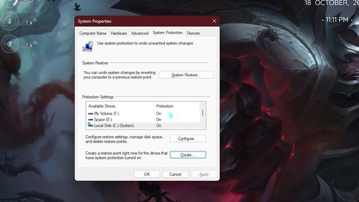Image resolution: width=359 pixels, height=202 pixels.
Task: Click the Available Drives column header
Action: tap(119, 106)
